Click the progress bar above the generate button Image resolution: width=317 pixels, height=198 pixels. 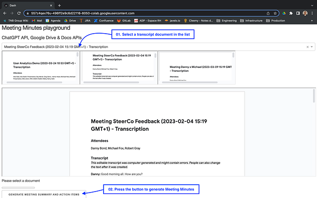[x=18, y=188]
